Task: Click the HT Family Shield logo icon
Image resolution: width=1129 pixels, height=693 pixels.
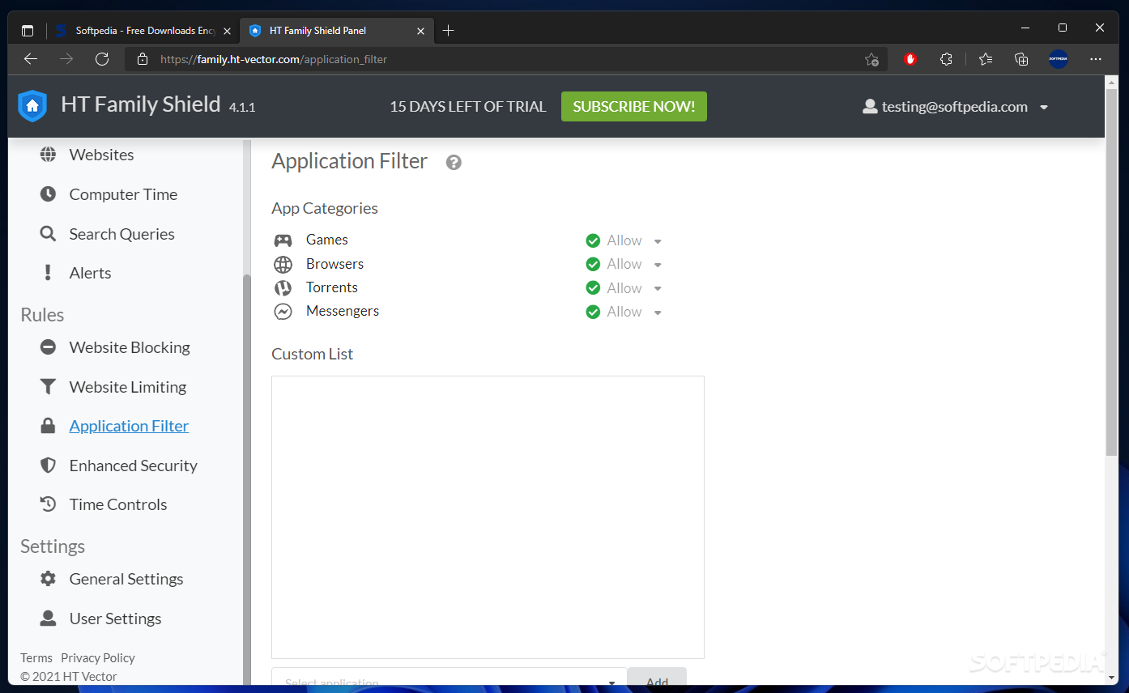Action: click(x=32, y=106)
